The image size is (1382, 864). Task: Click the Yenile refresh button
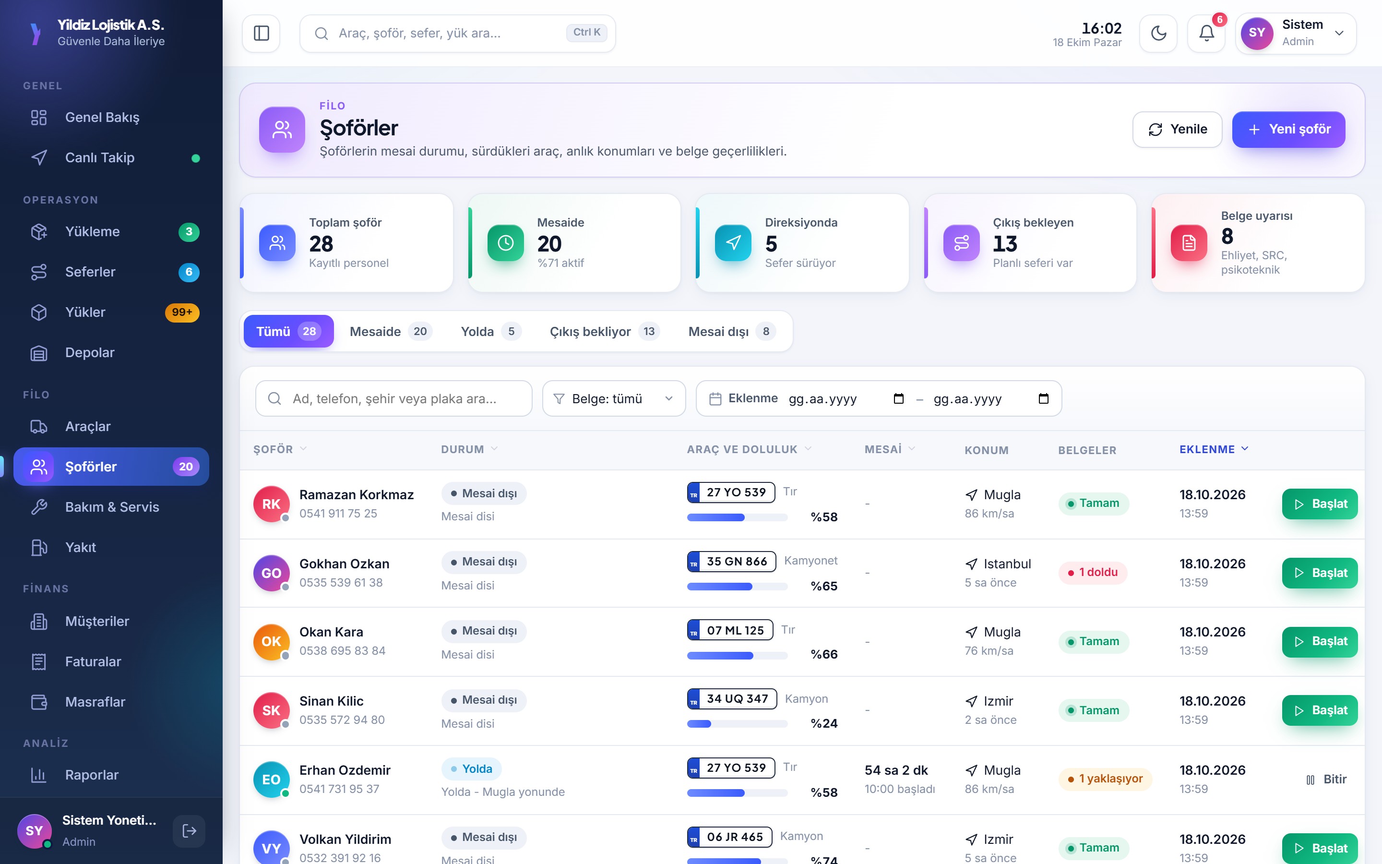(1177, 129)
